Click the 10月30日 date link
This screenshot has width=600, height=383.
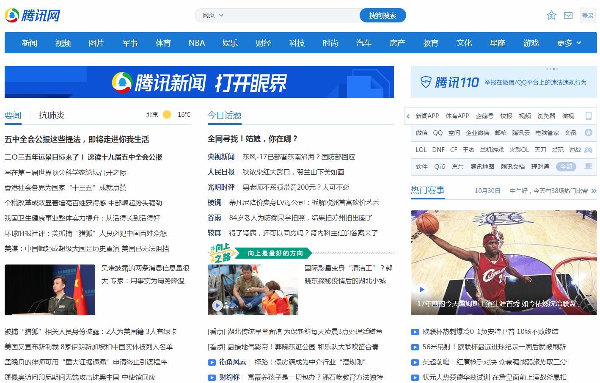click(487, 191)
